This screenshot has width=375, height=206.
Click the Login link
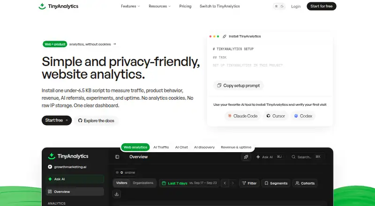coord(296,7)
